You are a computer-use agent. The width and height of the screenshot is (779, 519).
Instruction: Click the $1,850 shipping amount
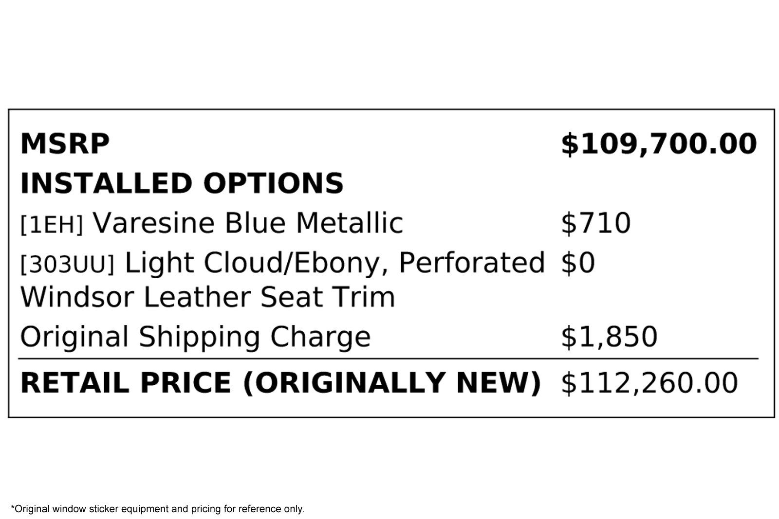(609, 337)
